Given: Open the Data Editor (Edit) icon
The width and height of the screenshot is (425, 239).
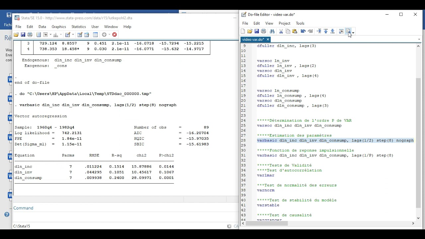Looking at the screenshot, I should tap(80, 35).
